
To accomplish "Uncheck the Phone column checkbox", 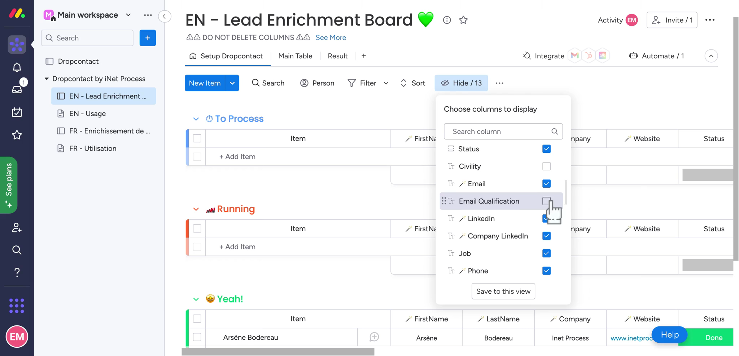I will (546, 271).
